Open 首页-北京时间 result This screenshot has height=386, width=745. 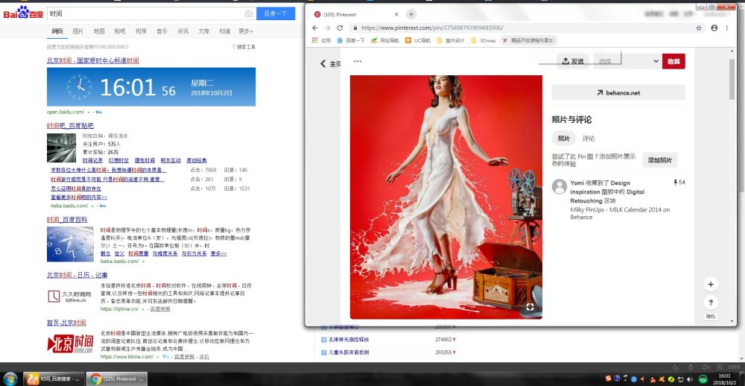(66, 323)
